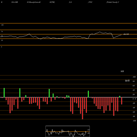Click the '62.91' value in MR panel

(x=127, y=81)
